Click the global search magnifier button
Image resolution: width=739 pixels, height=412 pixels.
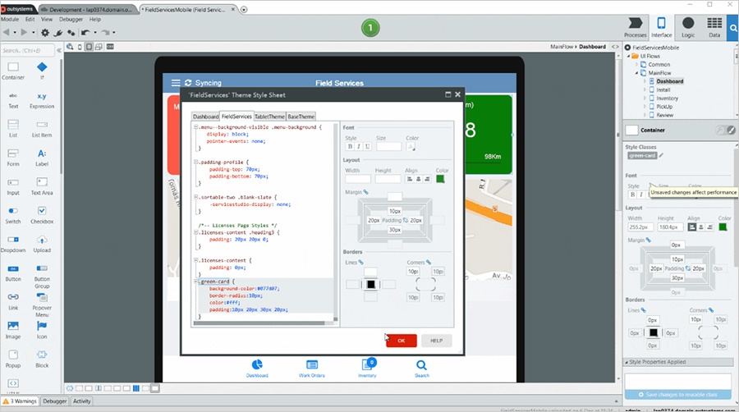coord(733,28)
